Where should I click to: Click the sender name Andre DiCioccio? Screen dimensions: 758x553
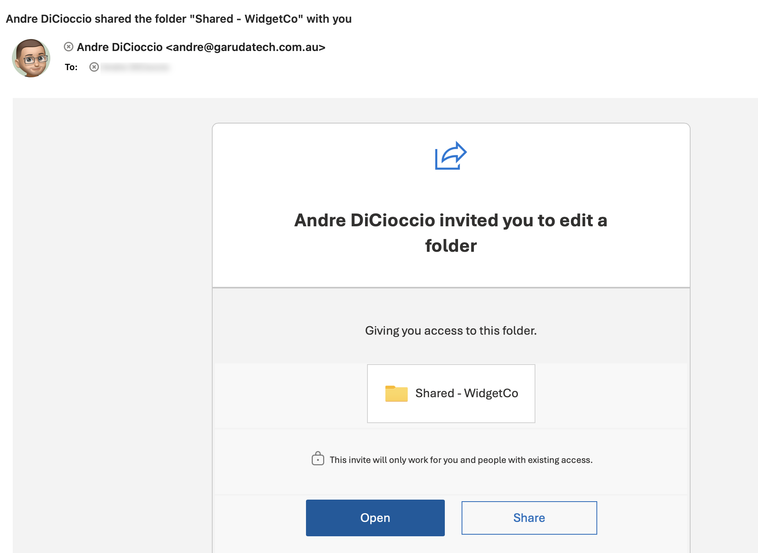(120, 47)
